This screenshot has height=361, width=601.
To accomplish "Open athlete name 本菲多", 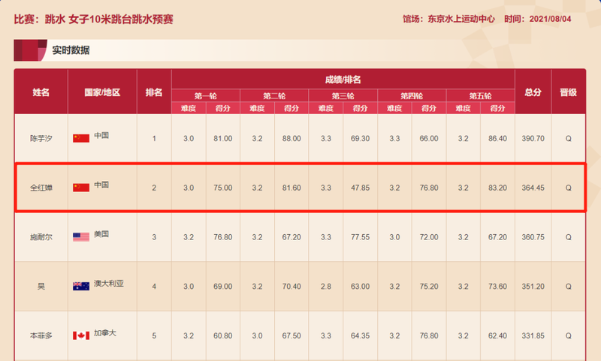I will pyautogui.click(x=41, y=335).
